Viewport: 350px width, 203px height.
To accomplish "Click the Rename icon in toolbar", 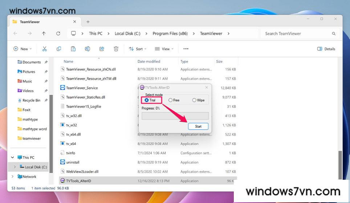I will pos(87,49).
